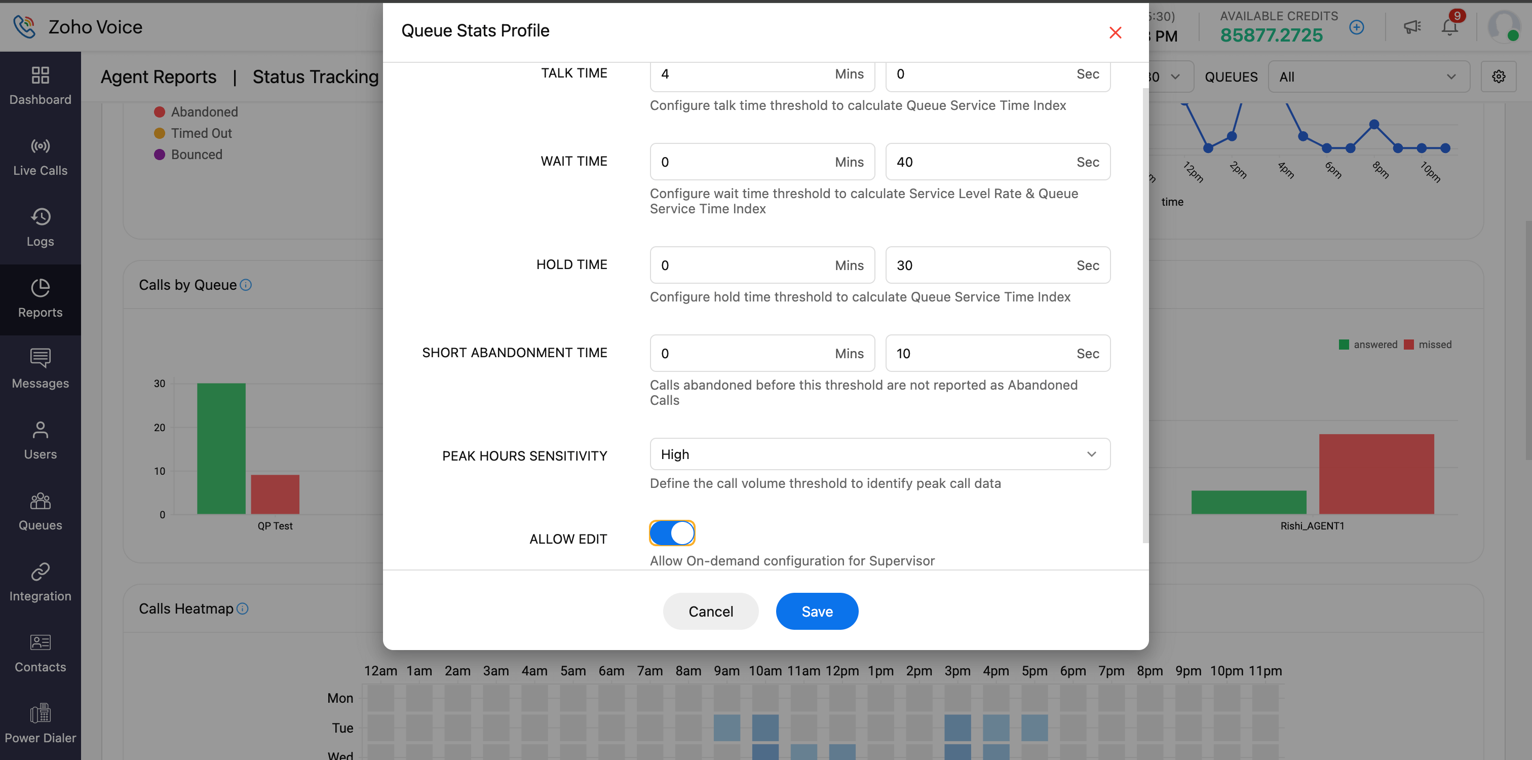Viewport: 1532px width, 760px height.
Task: Click the notifications bell icon
Action: [x=1449, y=27]
